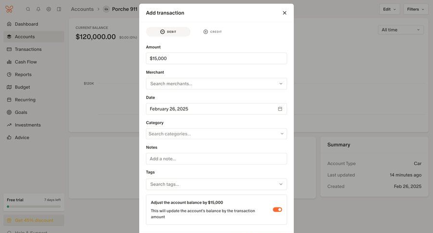Click the free trial progress bar
This screenshot has height=233, width=433.
pos(34,207)
